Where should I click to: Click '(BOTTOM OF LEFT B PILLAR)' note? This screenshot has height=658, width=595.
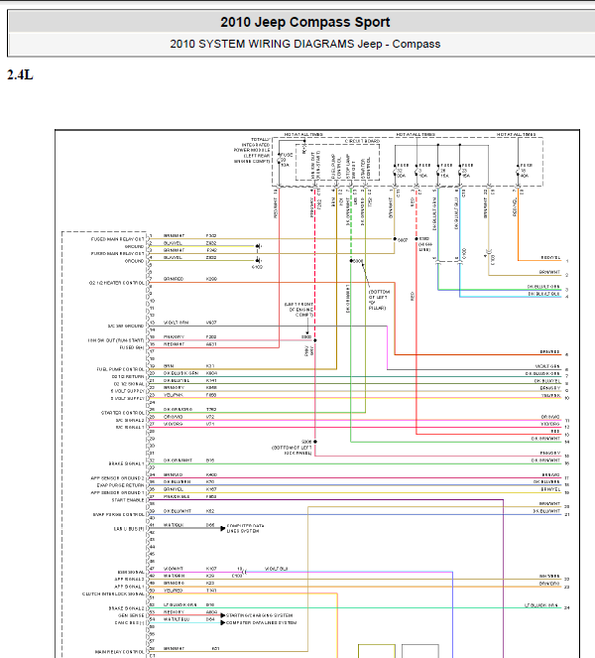click(x=379, y=300)
